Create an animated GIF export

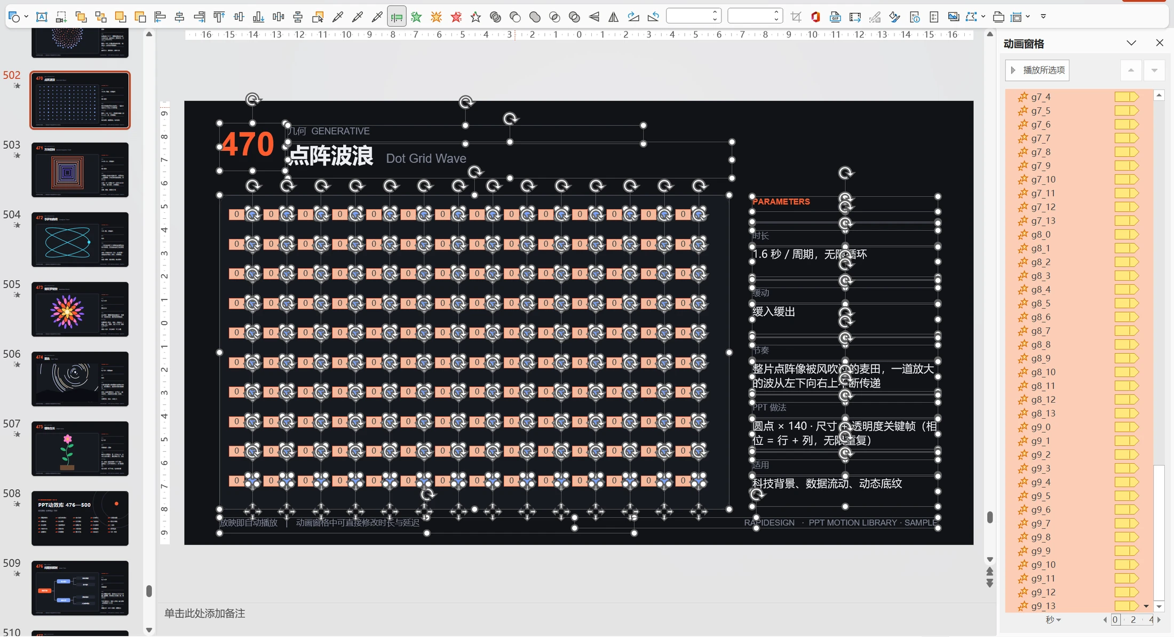(x=835, y=17)
